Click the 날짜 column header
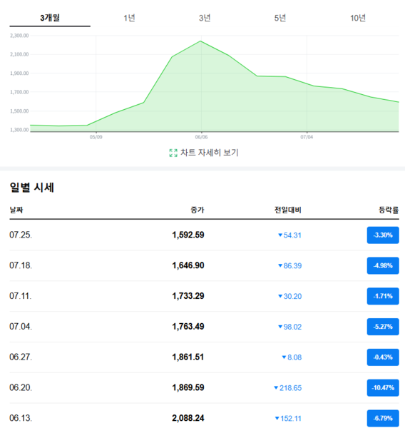Viewport: 405px width, 428px height. click(16, 210)
